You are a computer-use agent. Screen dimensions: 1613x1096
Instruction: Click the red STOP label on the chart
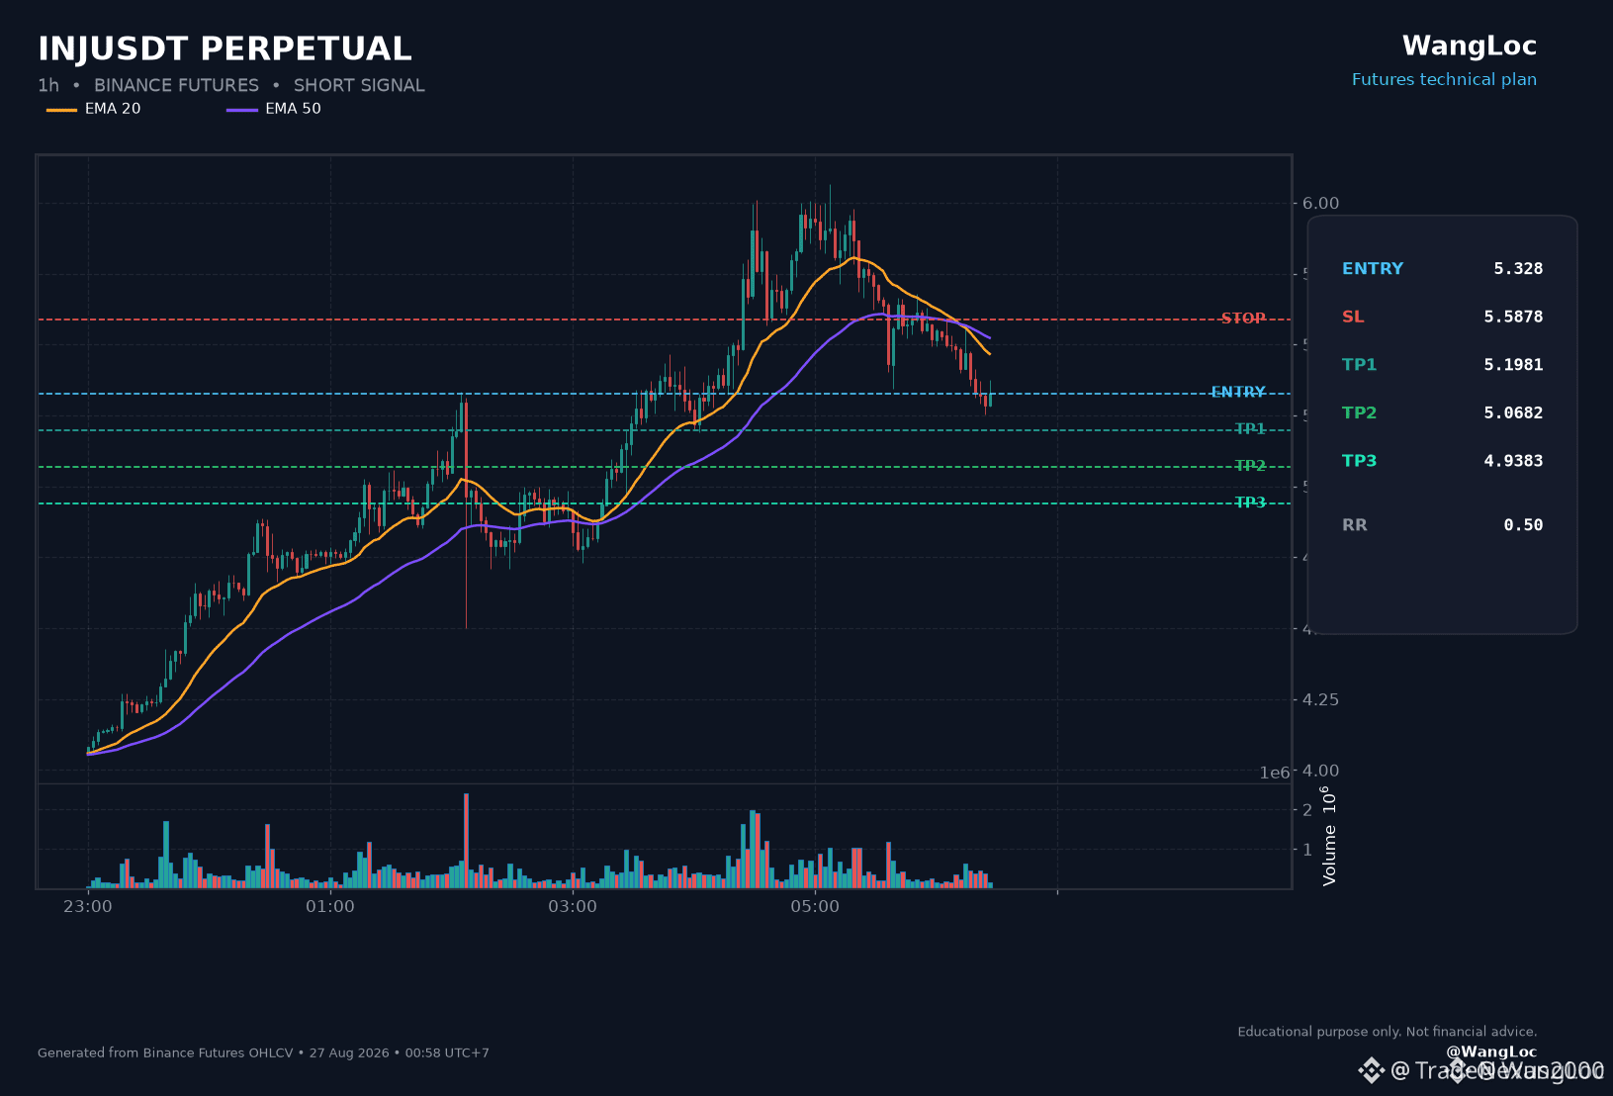1243,319
